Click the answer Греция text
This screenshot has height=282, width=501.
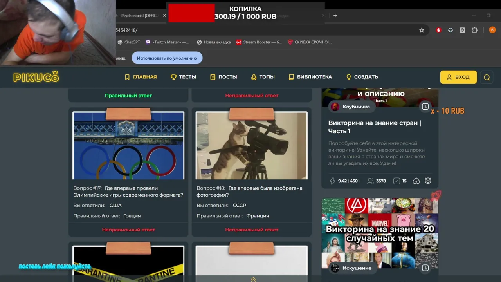coord(132,216)
